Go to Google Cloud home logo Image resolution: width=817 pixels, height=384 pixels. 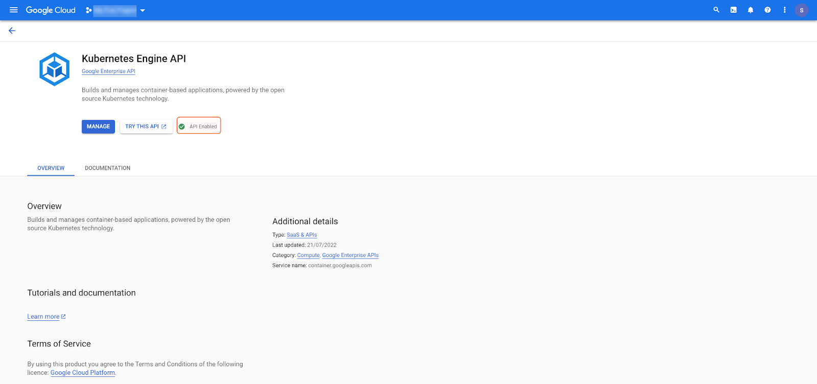tap(51, 10)
